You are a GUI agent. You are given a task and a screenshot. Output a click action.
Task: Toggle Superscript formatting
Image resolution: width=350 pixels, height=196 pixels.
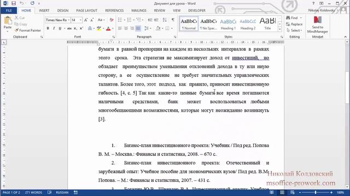81,28
